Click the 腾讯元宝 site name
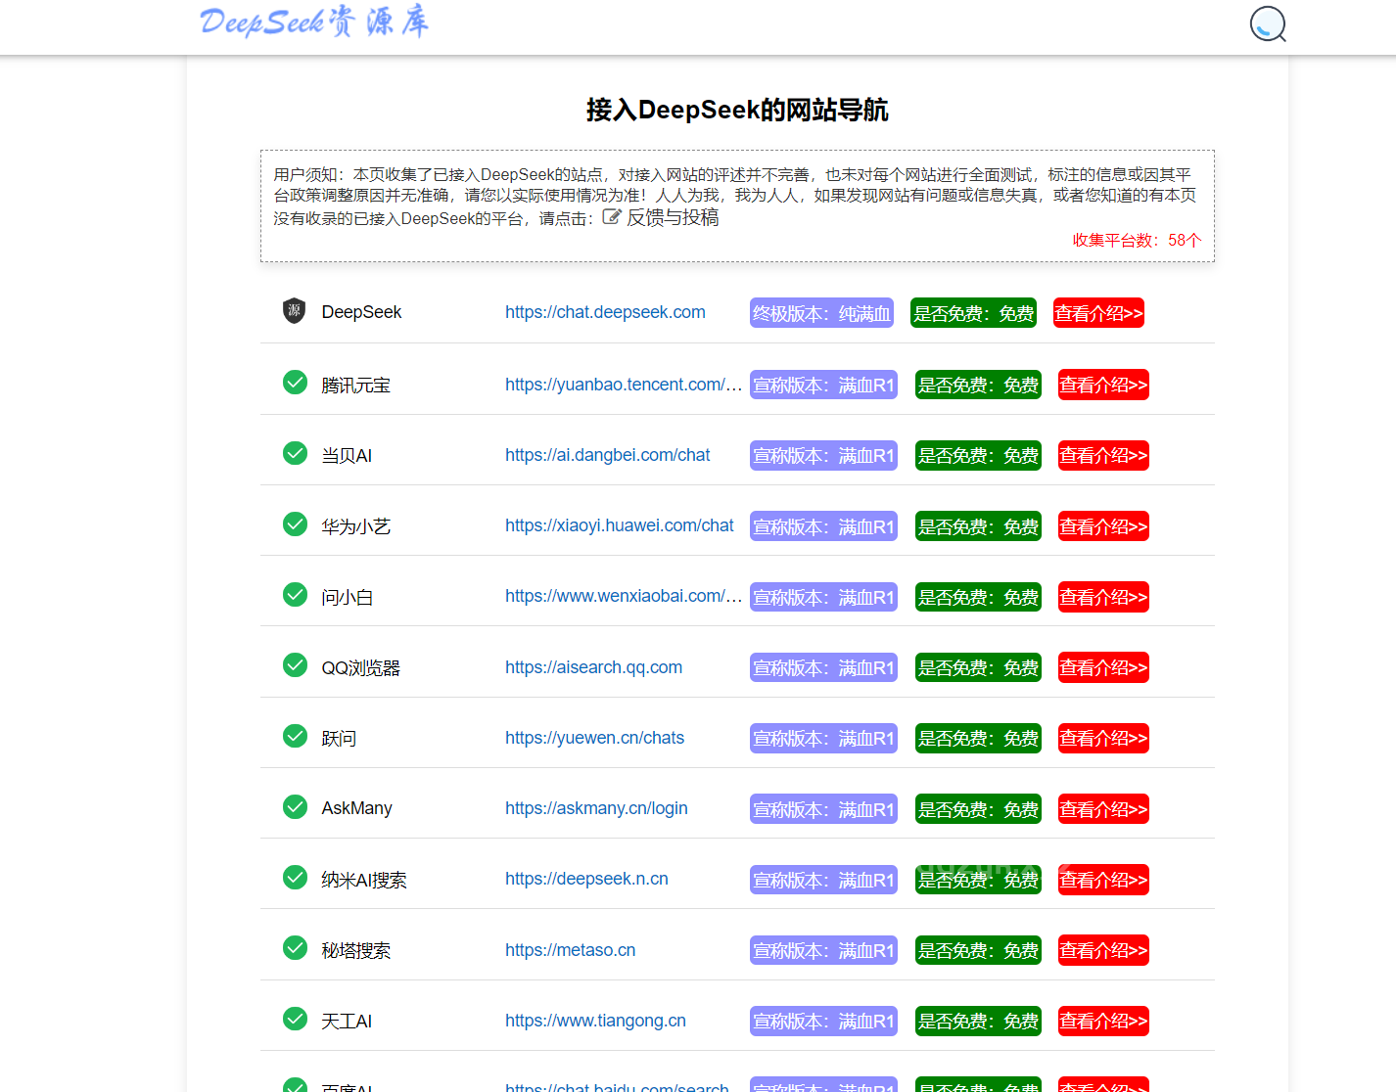The image size is (1396, 1092). click(x=355, y=386)
